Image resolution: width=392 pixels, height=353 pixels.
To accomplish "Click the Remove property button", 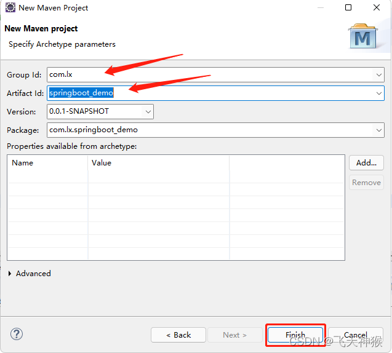I will point(366,183).
